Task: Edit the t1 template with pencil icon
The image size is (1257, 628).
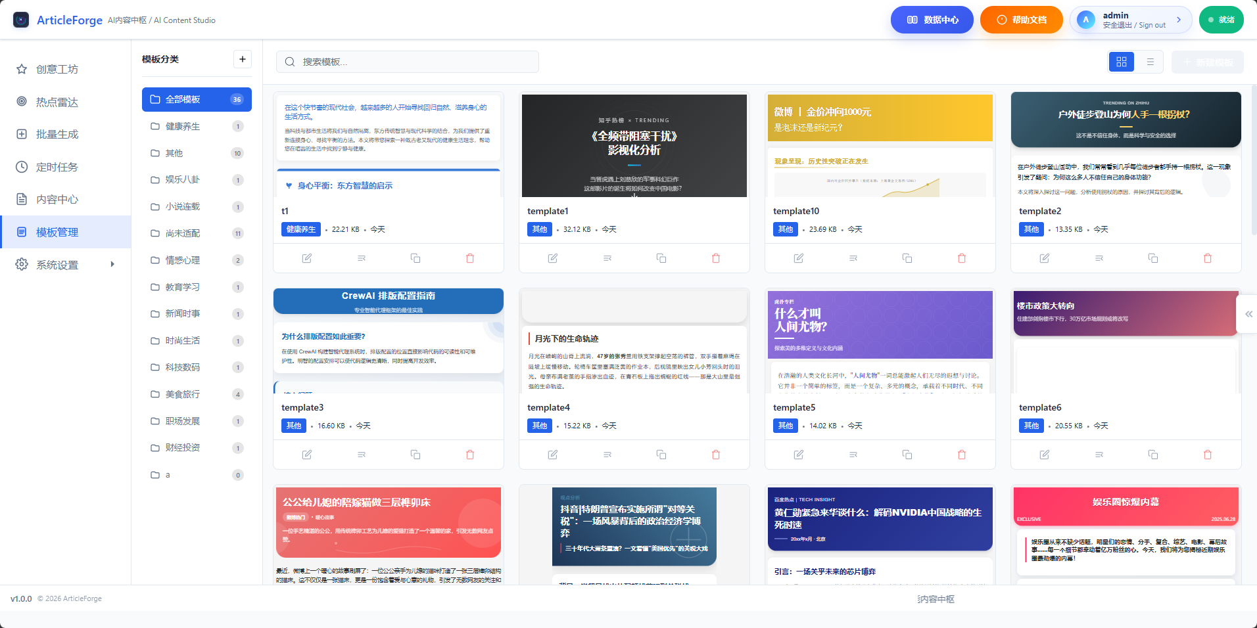Action: tap(306, 258)
